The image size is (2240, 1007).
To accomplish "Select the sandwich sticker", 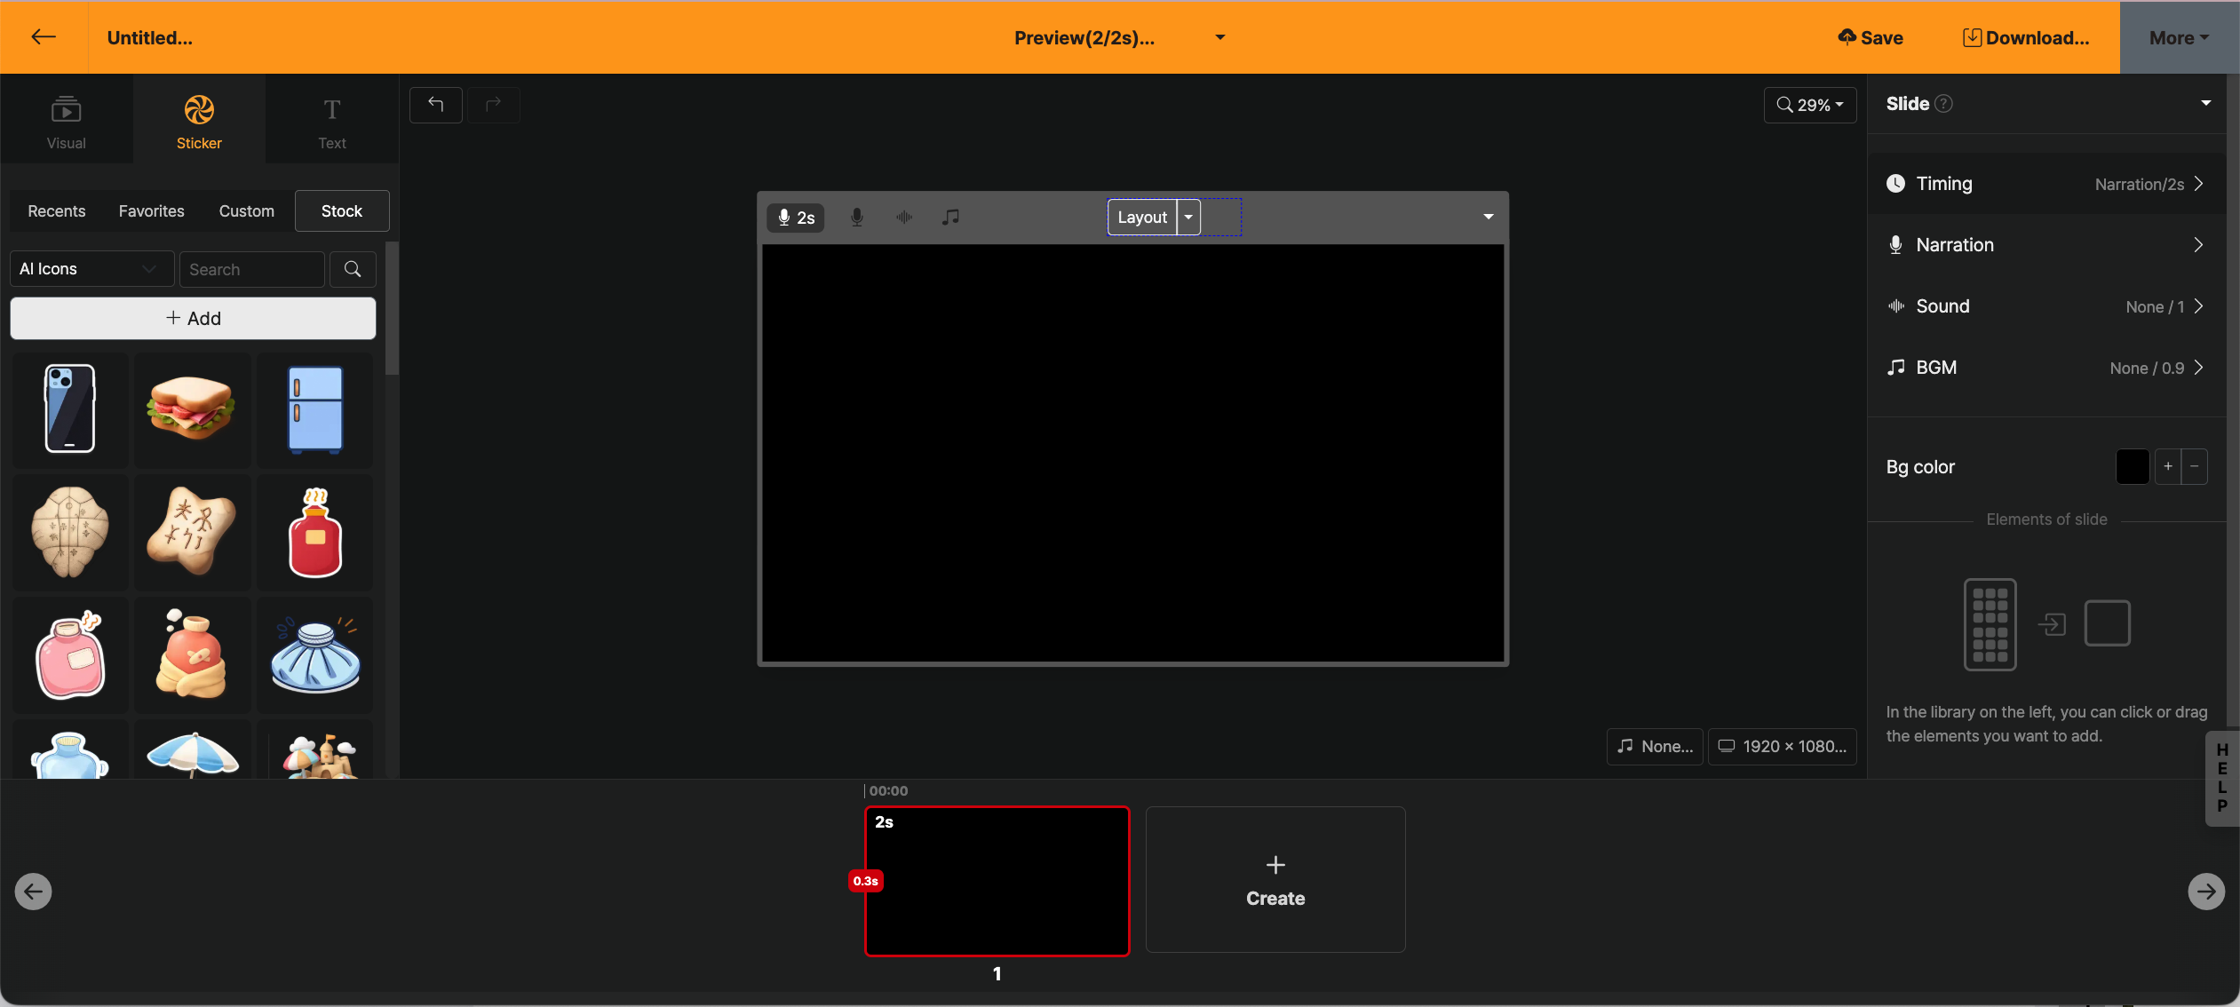I will pos(192,408).
